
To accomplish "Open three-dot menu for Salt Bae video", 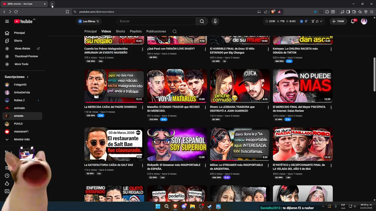I will 142,166.
